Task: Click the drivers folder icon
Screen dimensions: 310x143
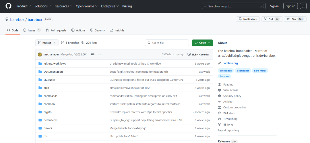Action: tap(40, 128)
